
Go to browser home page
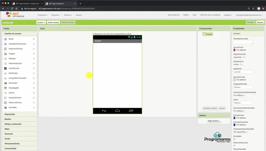coord(16,8)
